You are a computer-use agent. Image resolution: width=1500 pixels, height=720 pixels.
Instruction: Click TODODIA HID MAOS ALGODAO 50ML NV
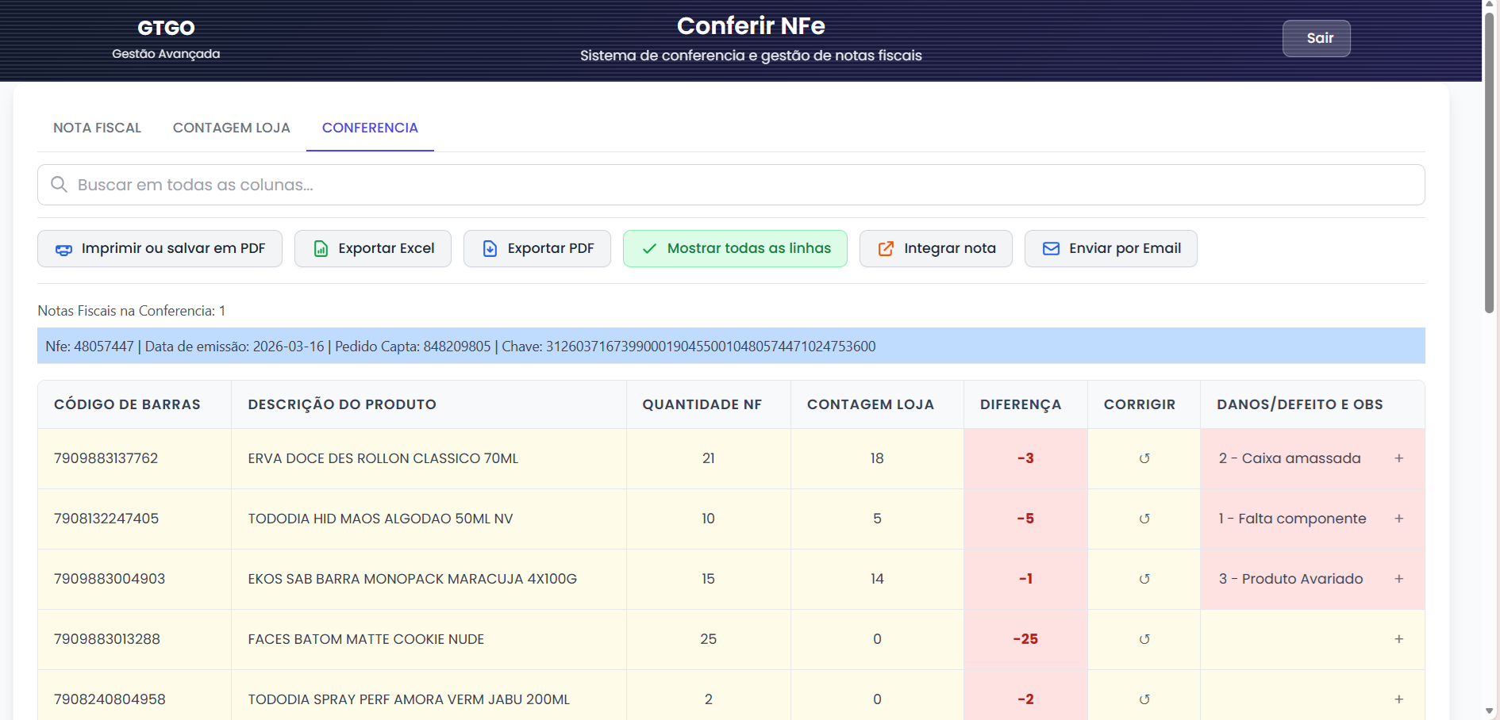pyautogui.click(x=381, y=519)
